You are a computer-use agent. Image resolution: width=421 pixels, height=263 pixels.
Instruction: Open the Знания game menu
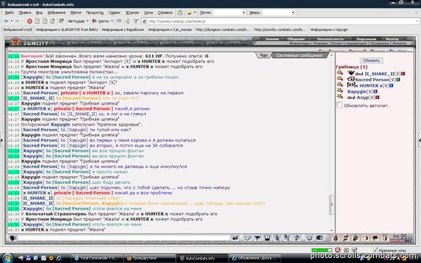pos(272,39)
